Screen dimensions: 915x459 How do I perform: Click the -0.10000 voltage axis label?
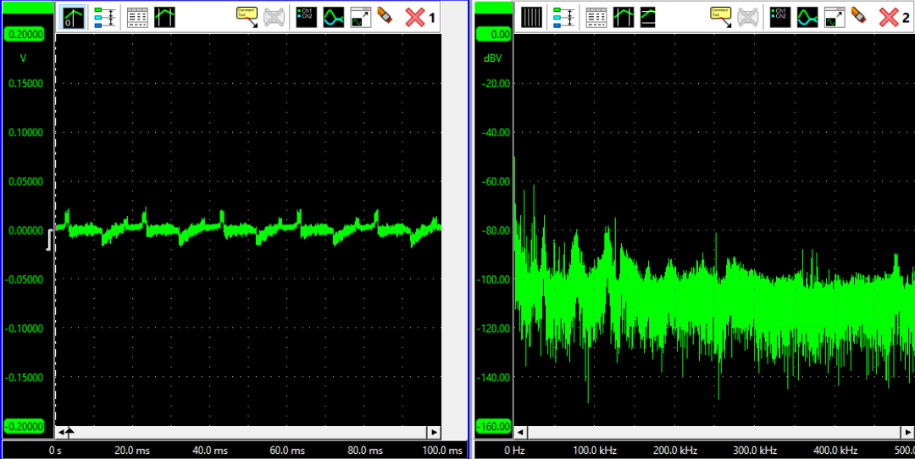pyautogui.click(x=24, y=329)
